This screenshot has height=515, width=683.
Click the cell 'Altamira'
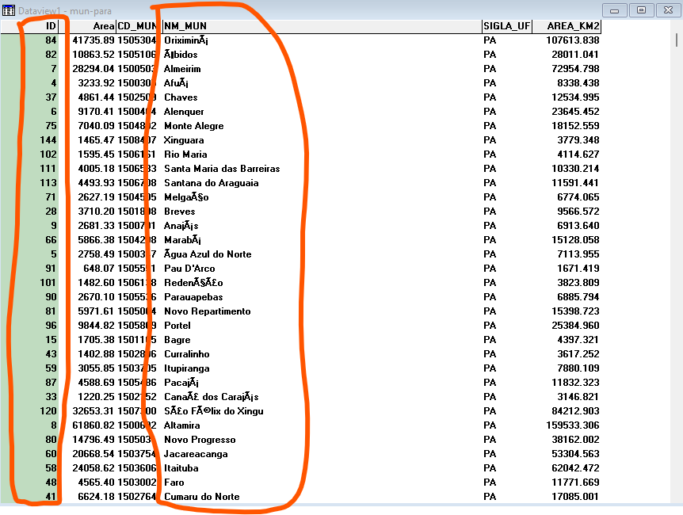pyautogui.click(x=182, y=425)
